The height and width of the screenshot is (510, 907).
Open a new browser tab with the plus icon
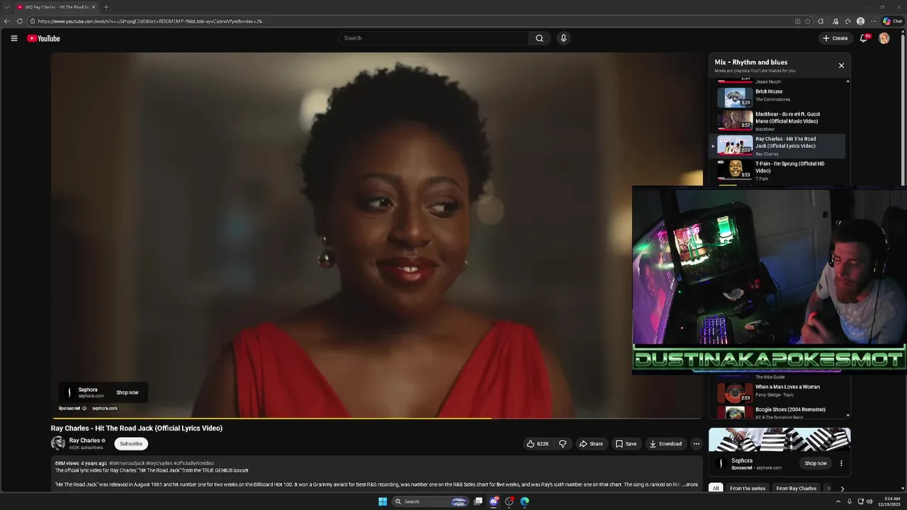[x=106, y=7]
